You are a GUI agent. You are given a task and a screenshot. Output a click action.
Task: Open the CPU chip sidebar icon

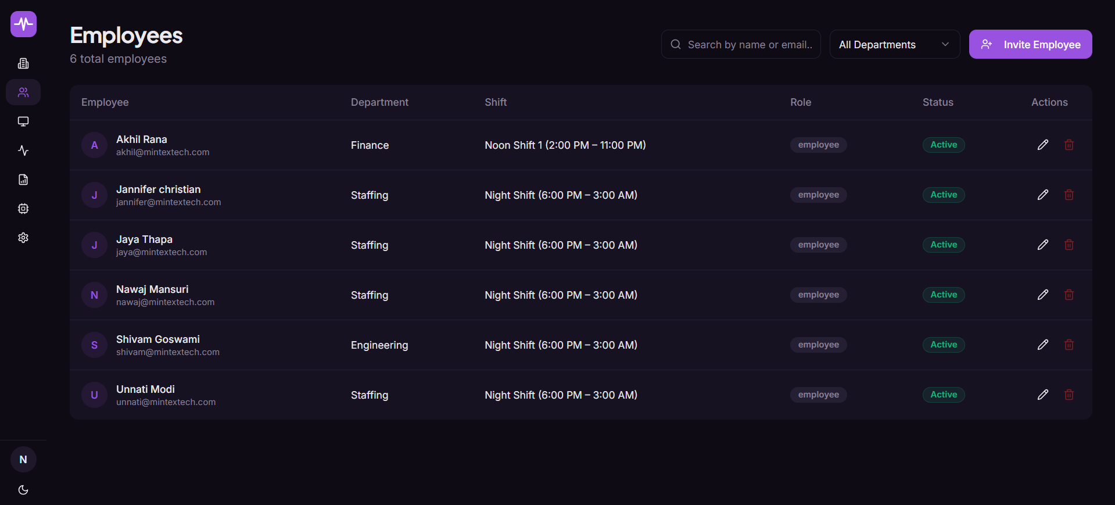23,209
